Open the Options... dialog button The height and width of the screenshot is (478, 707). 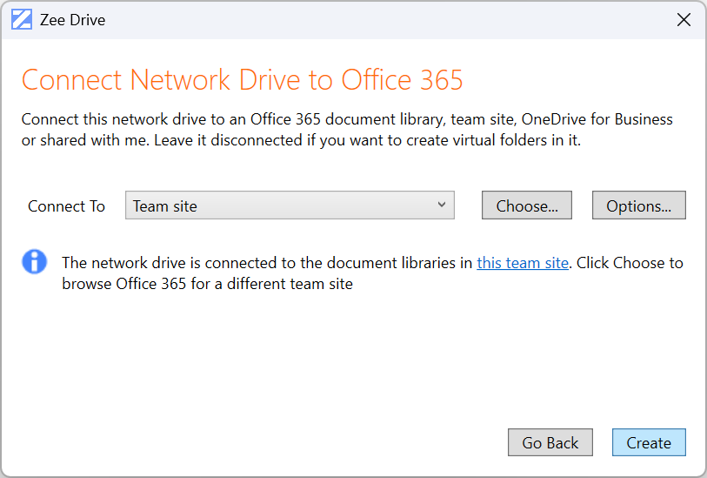click(x=638, y=206)
